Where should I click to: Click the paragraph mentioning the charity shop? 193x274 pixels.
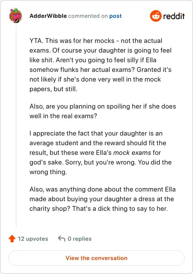[102, 199]
